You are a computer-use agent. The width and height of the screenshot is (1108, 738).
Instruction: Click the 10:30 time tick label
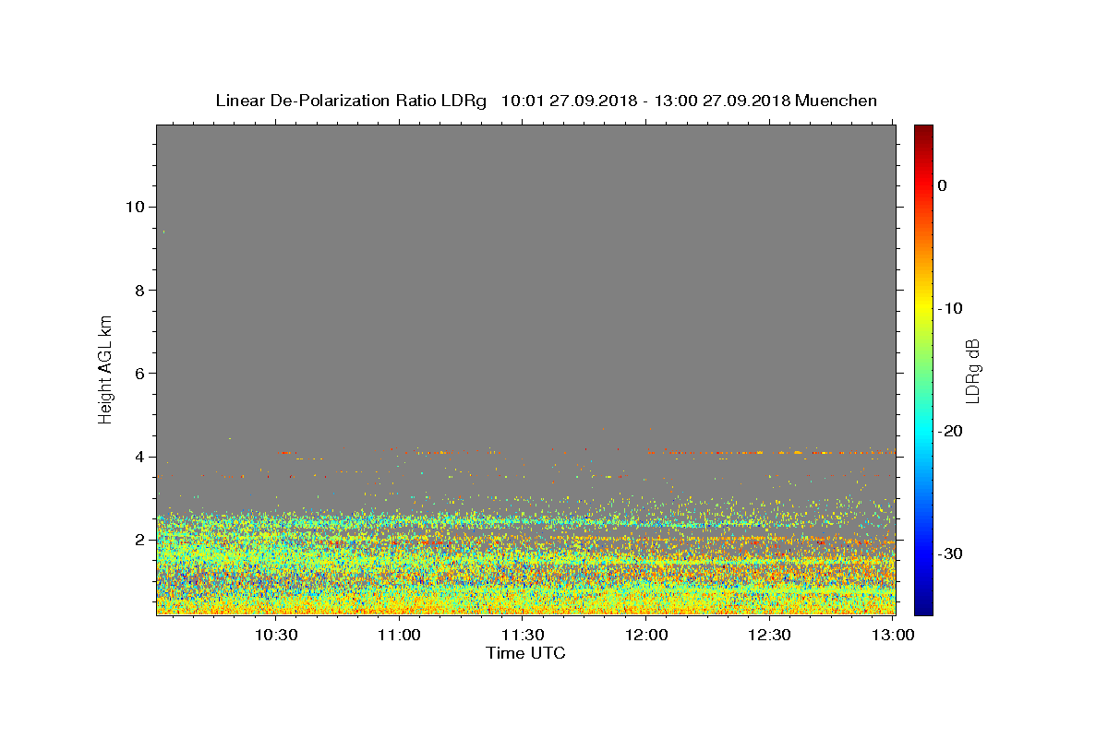point(275,635)
